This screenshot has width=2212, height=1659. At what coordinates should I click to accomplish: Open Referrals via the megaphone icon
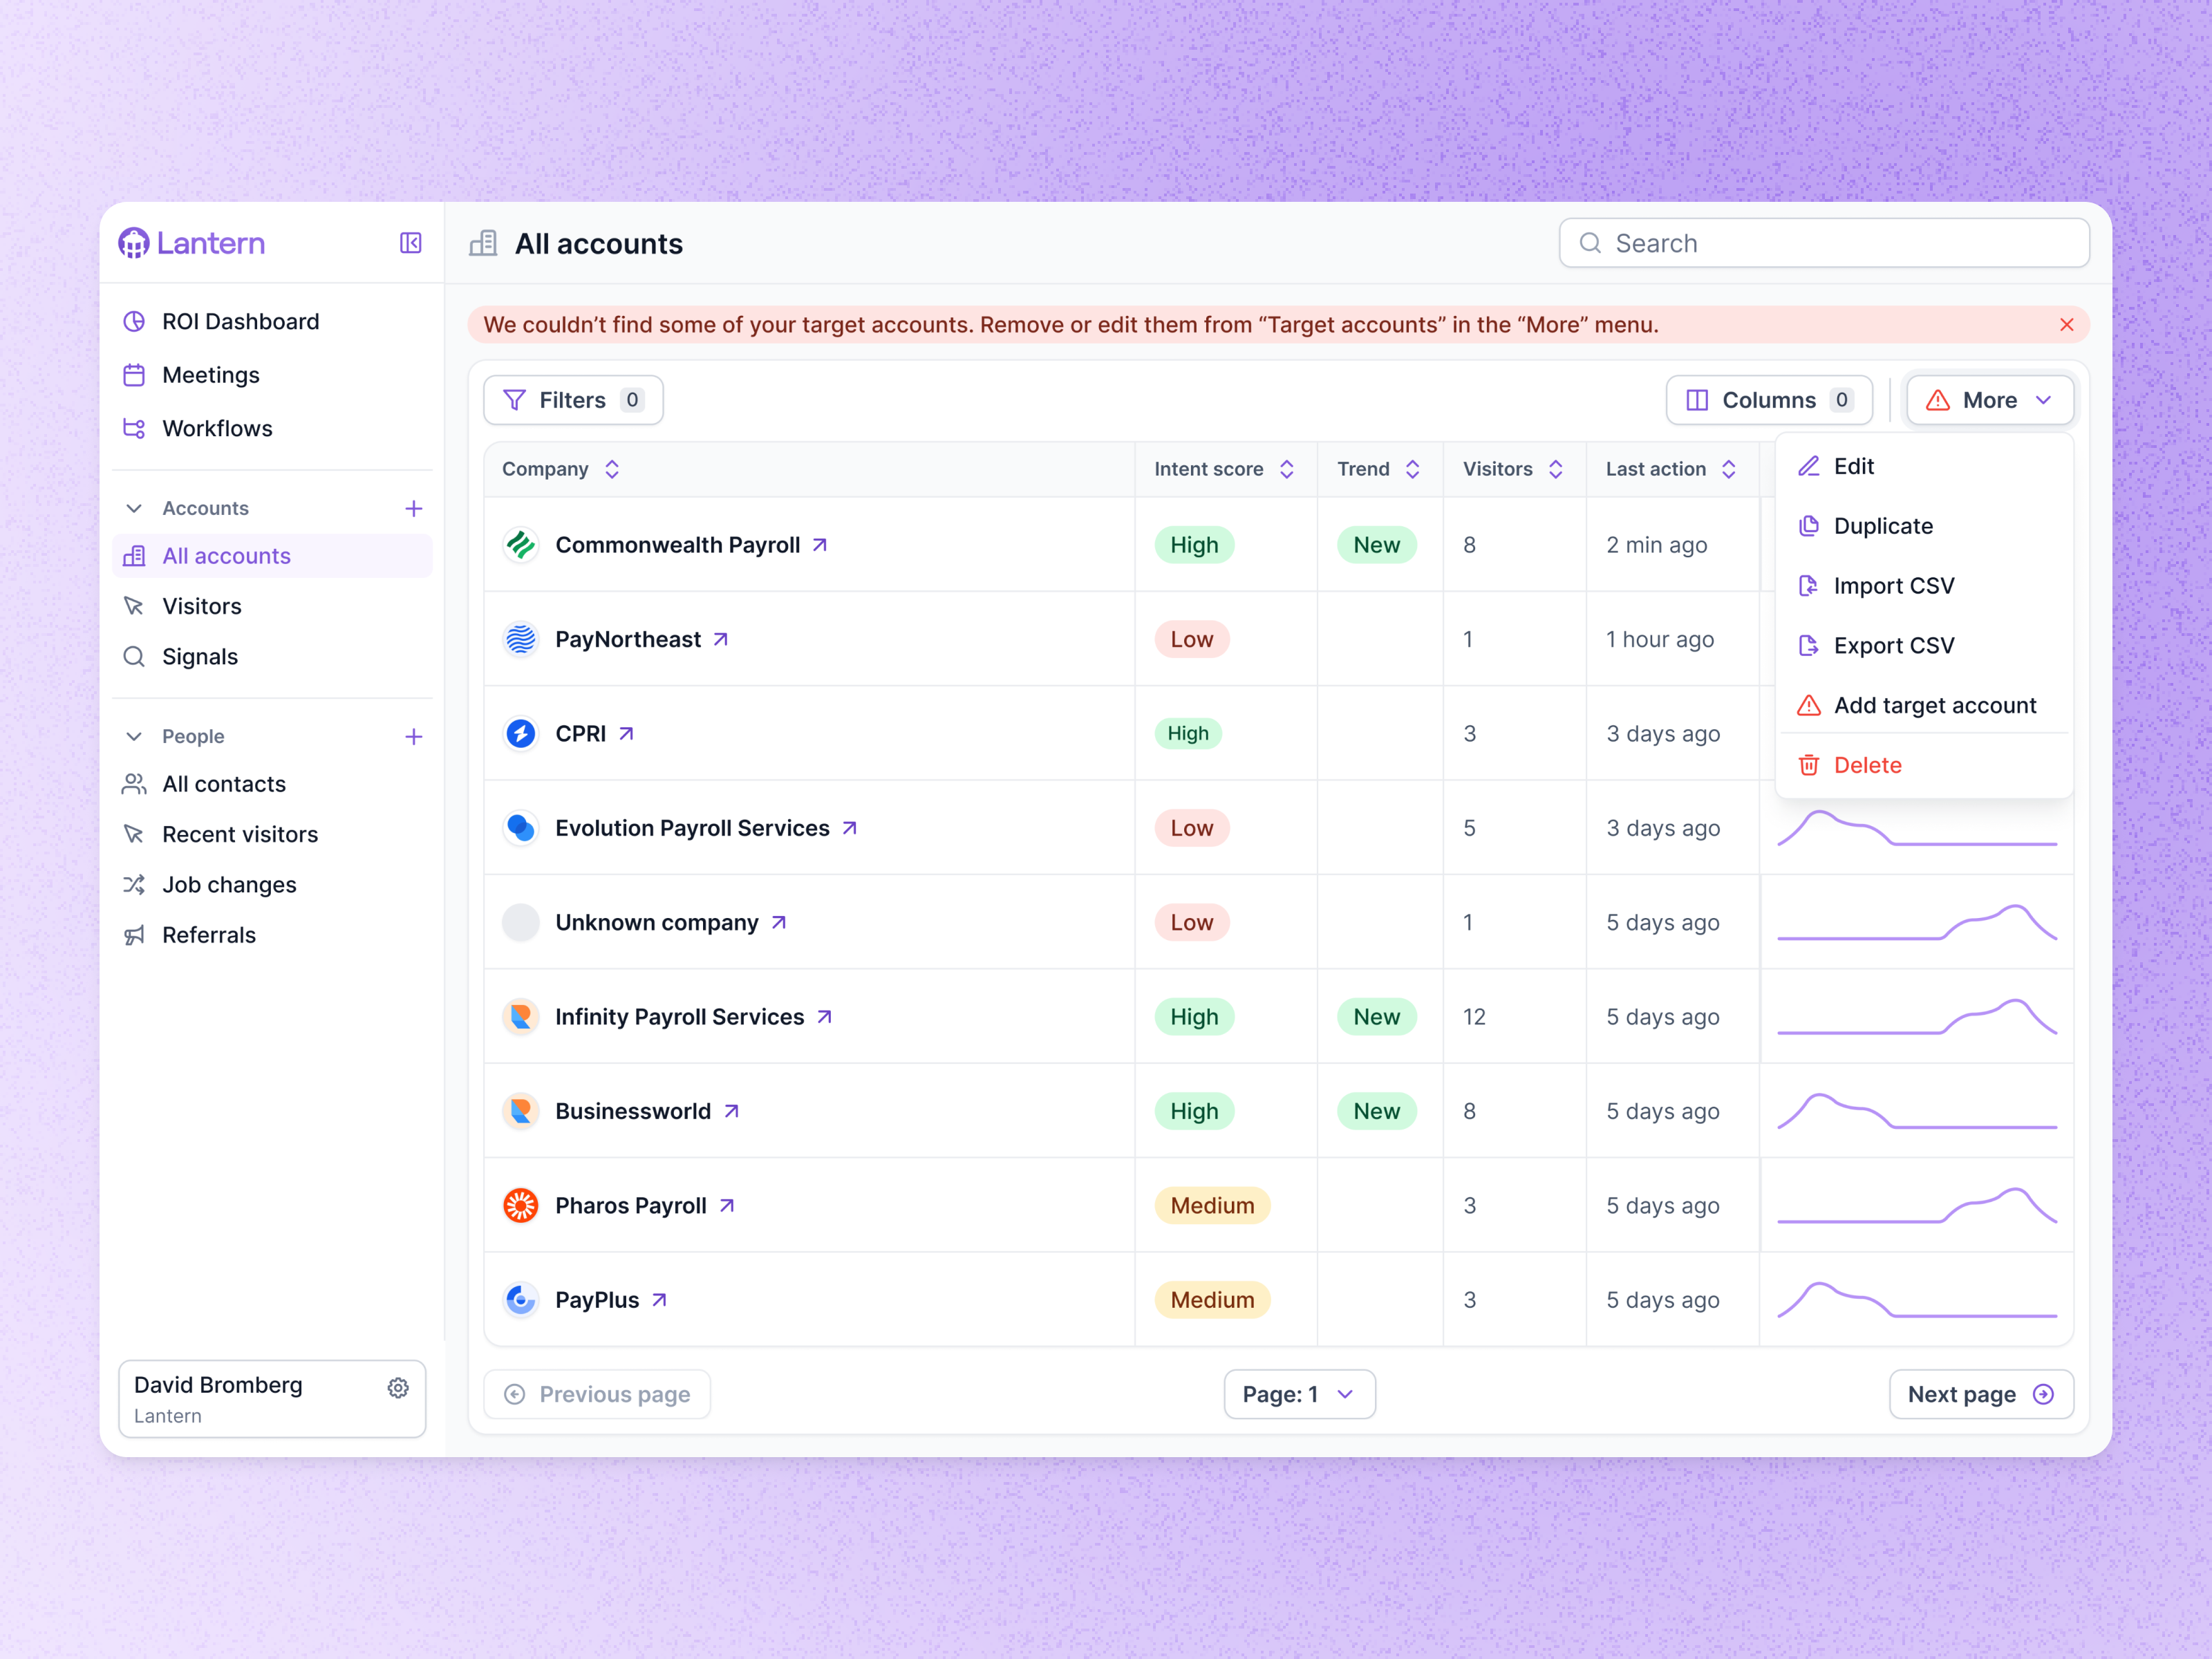click(135, 934)
